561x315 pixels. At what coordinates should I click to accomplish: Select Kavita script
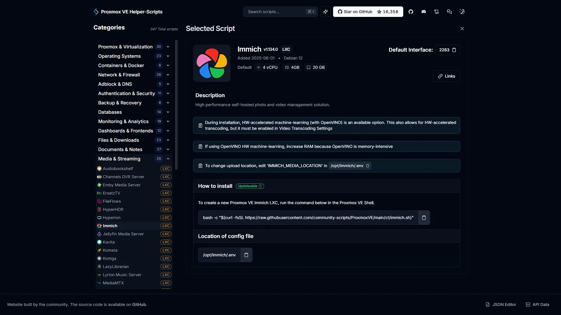pos(134,242)
